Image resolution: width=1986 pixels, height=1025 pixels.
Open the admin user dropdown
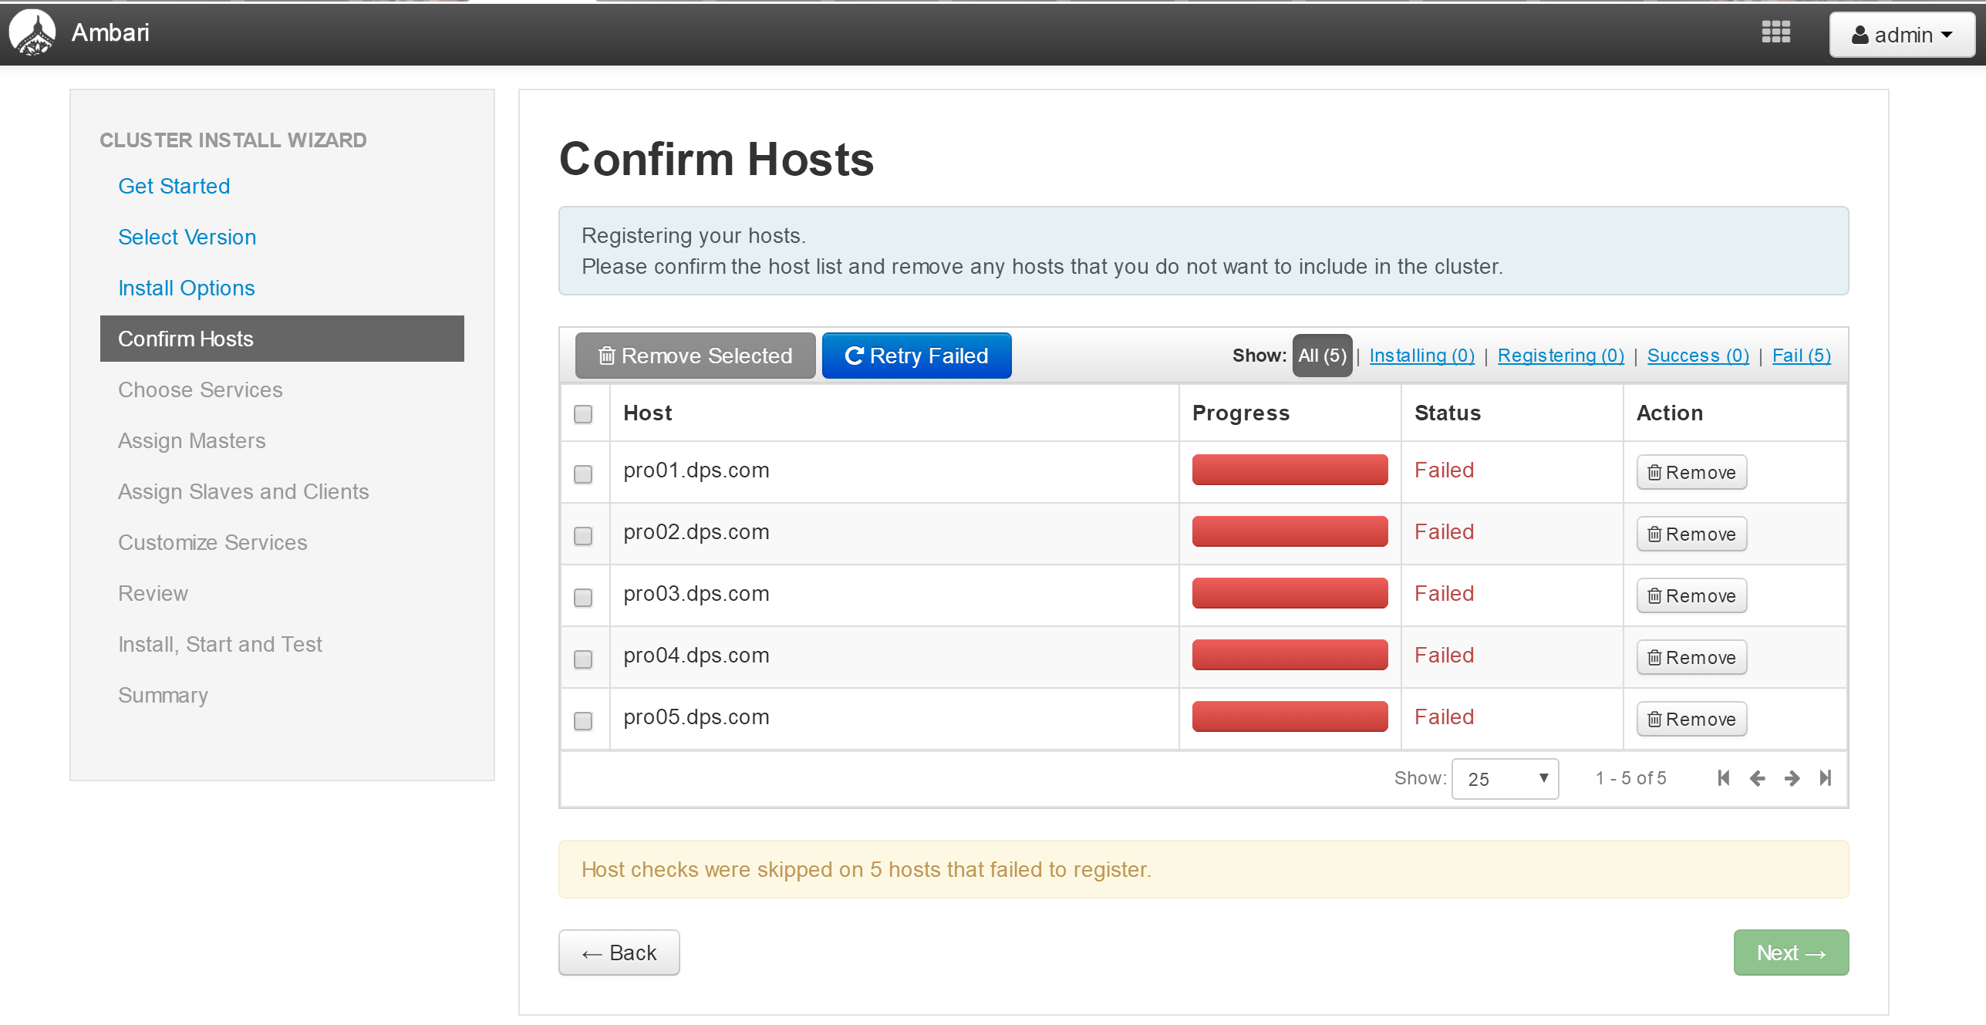pyautogui.click(x=1902, y=35)
